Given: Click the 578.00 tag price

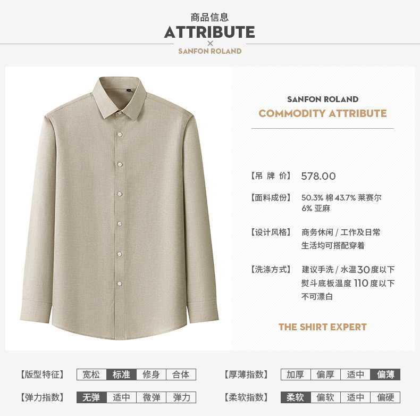Looking at the screenshot, I should click(318, 176).
